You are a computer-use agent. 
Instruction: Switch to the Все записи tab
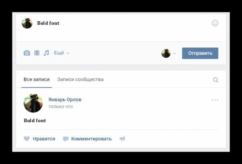(x=37, y=79)
